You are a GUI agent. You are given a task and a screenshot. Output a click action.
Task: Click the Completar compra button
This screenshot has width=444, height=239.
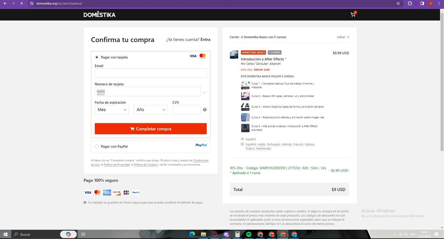(151, 129)
